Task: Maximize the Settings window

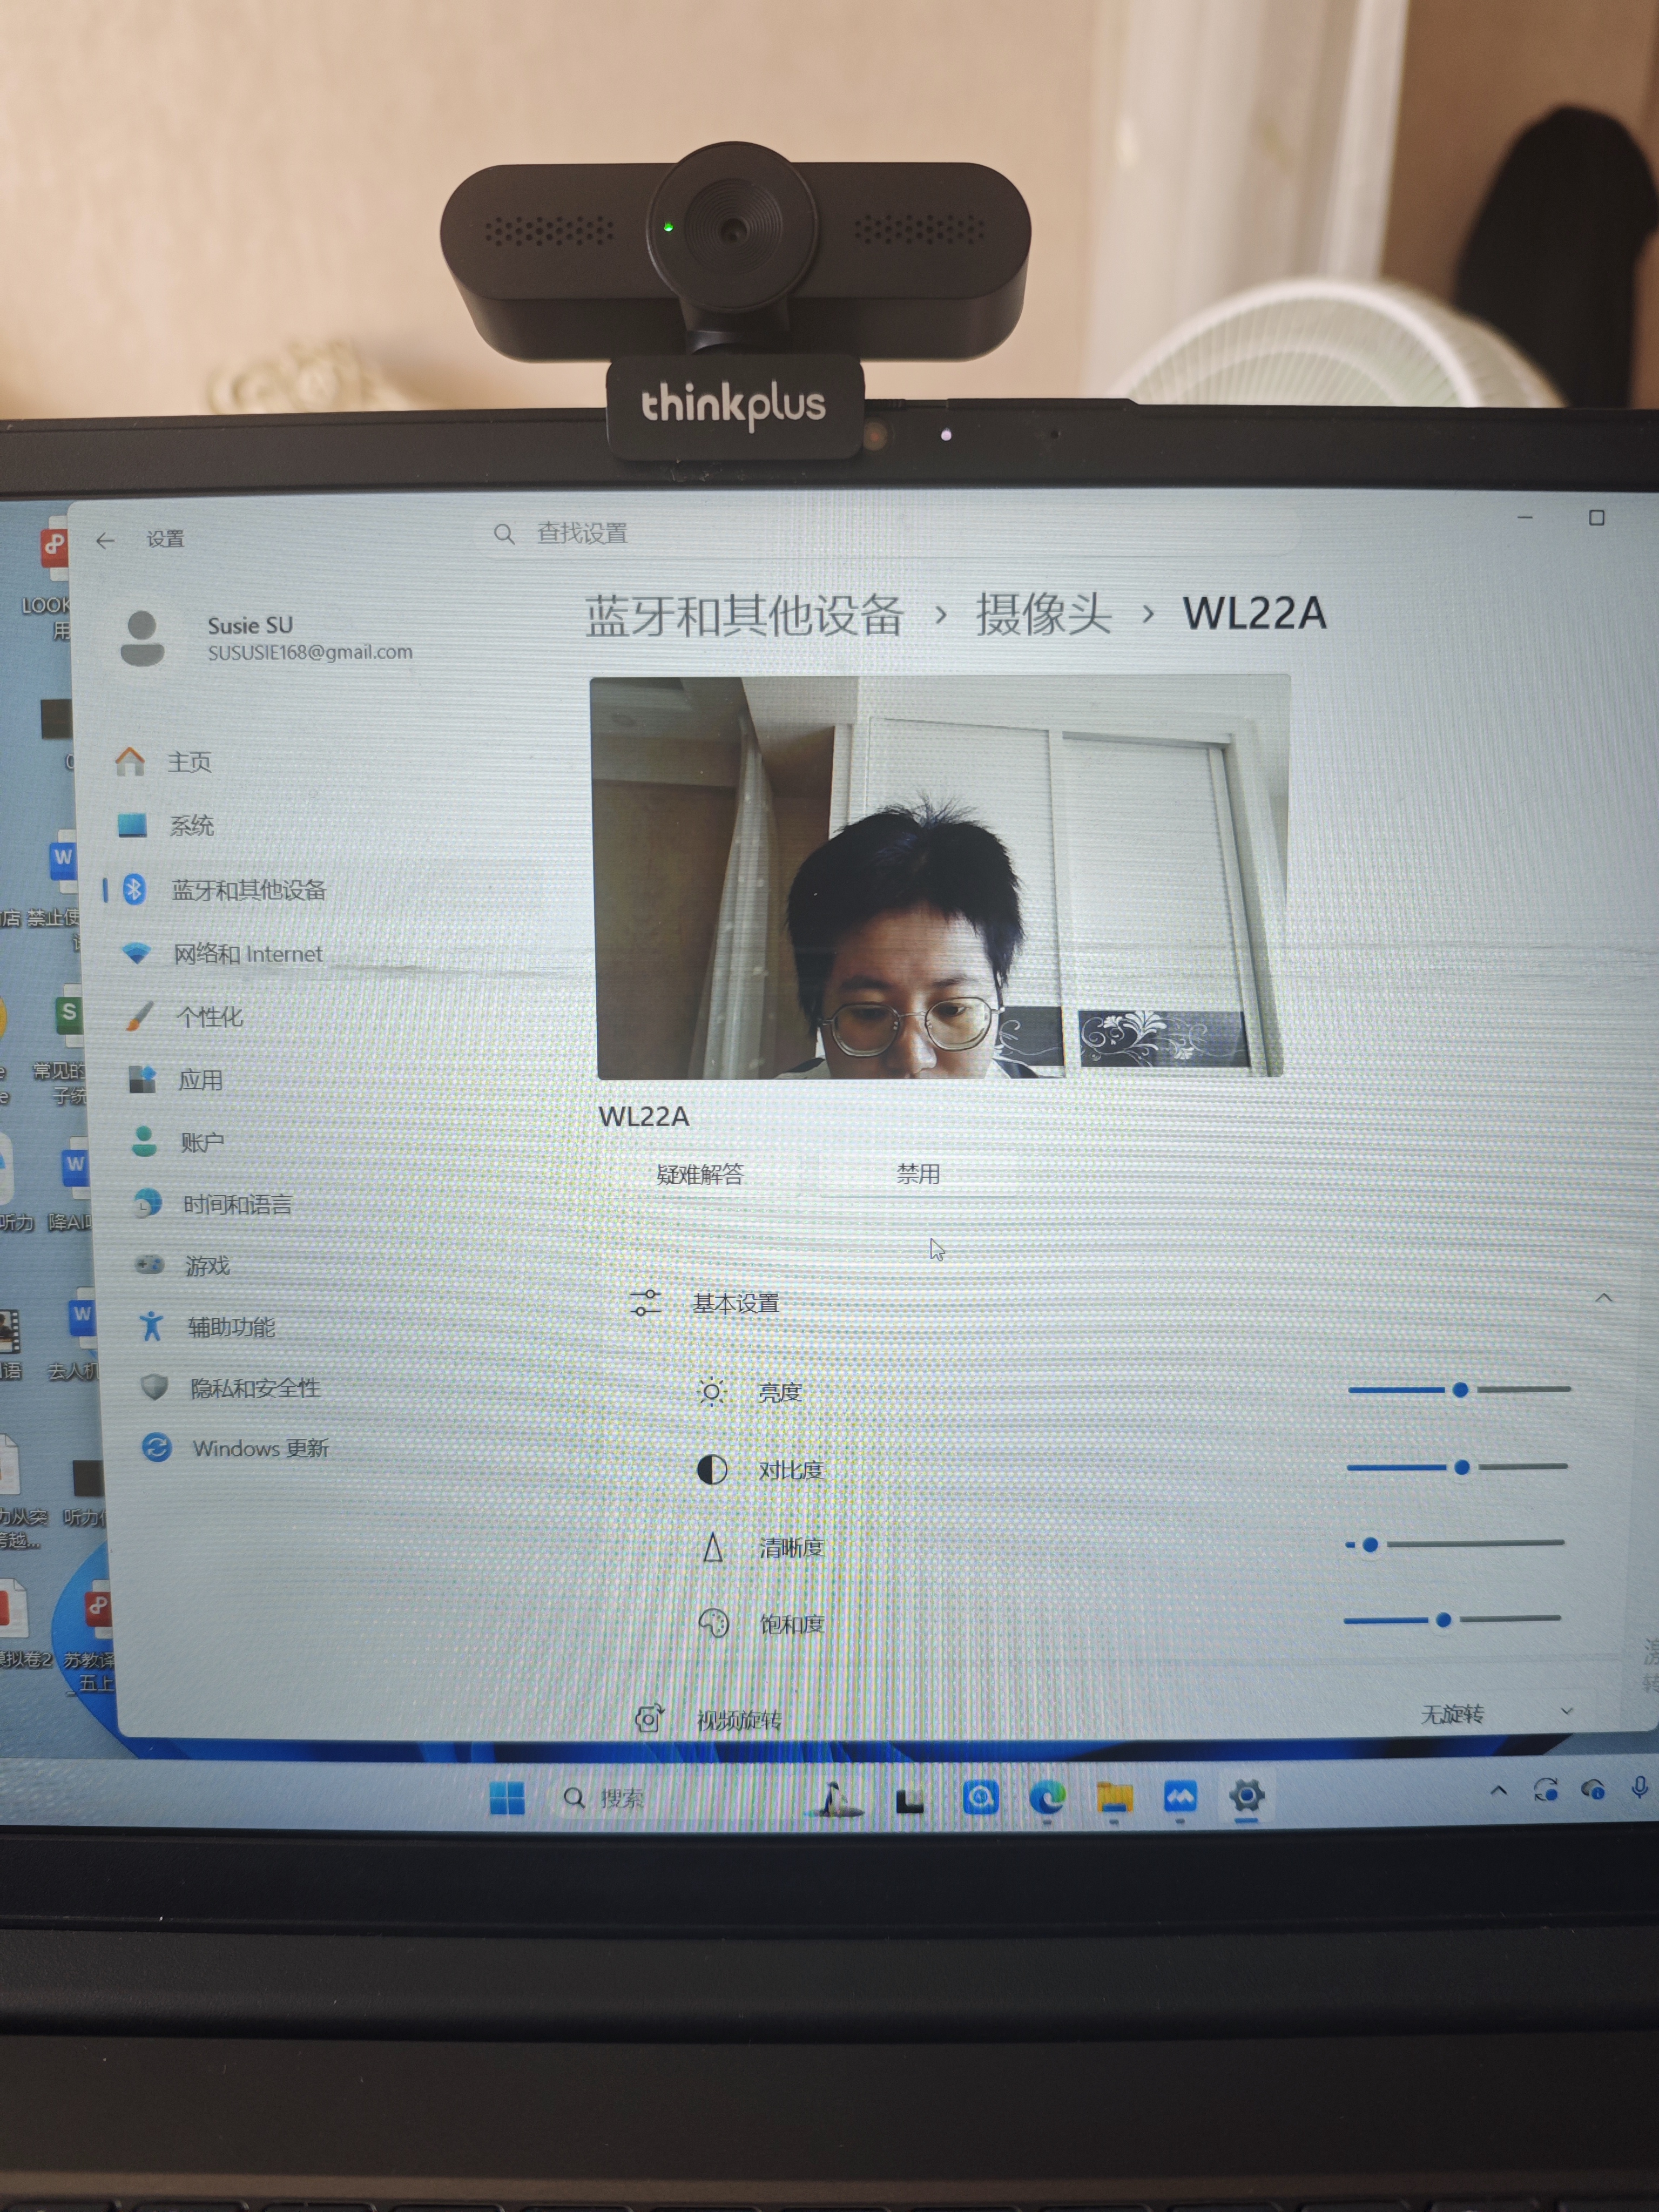Action: (1597, 517)
